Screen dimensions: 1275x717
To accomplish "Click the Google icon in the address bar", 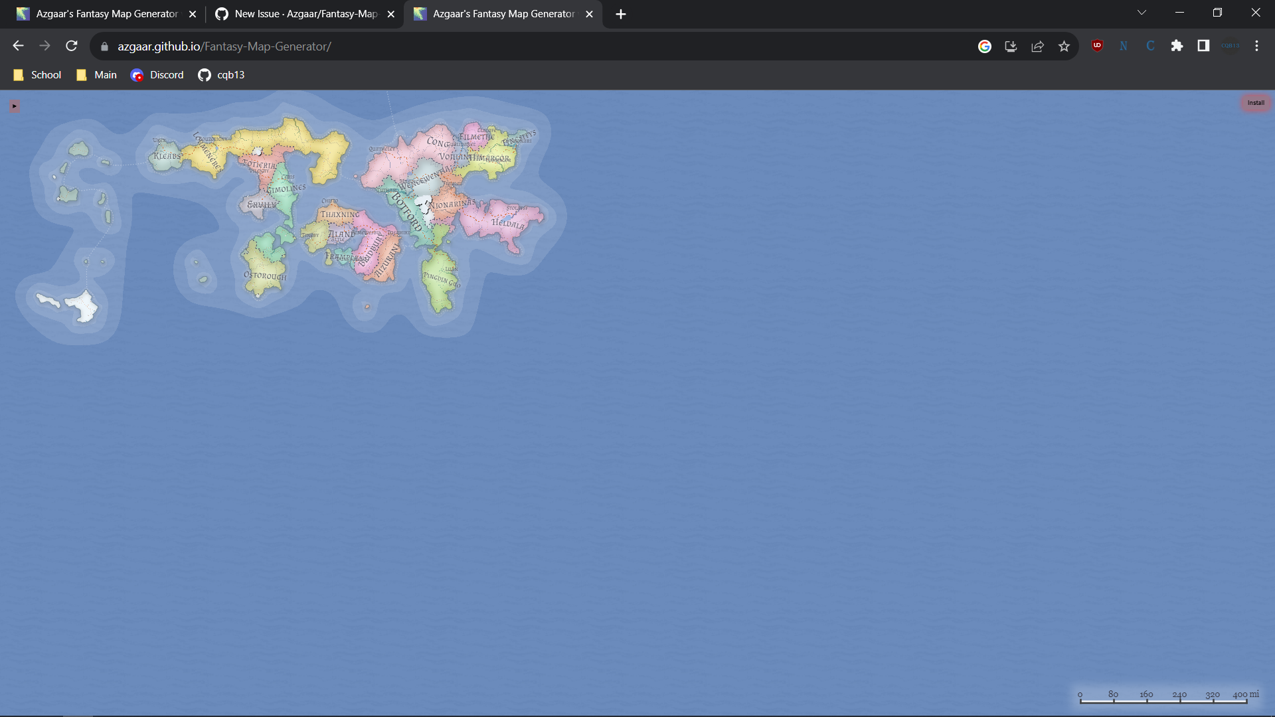I will point(985,46).
